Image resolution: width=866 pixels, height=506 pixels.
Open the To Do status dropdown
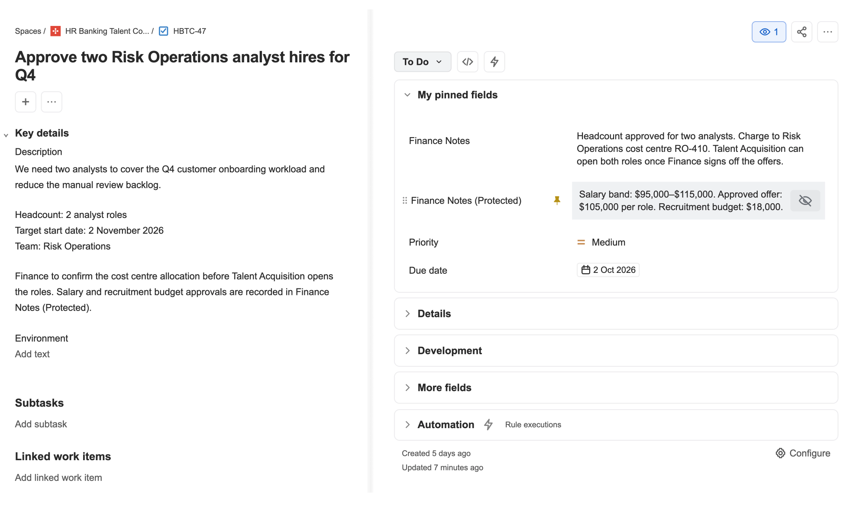click(423, 62)
